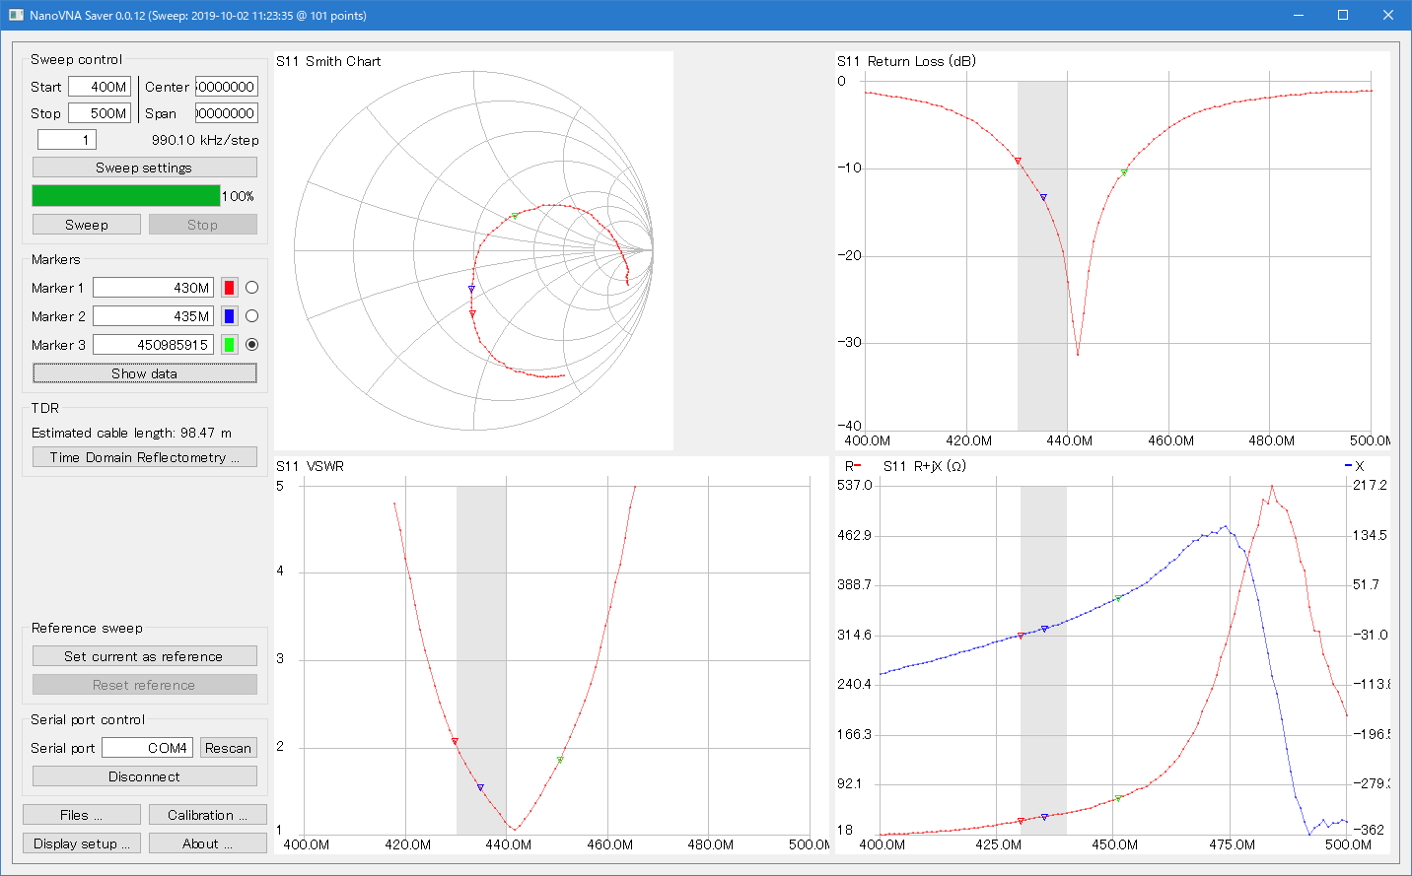The width and height of the screenshot is (1412, 876).
Task: Click the disabled Reset reference button
Action: click(x=145, y=685)
